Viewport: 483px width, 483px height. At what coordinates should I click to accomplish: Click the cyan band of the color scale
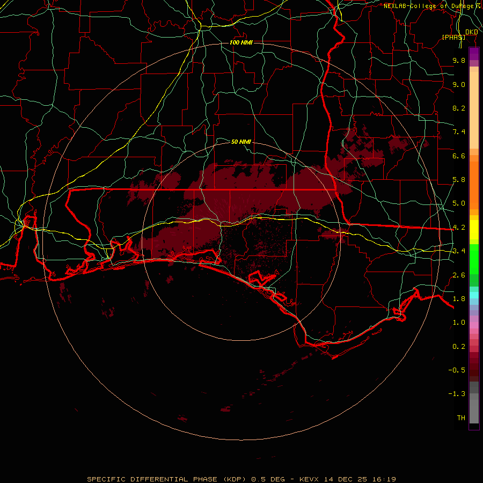click(474, 295)
